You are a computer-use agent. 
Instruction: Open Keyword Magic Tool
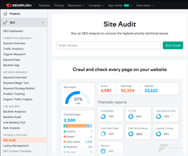[16, 83]
